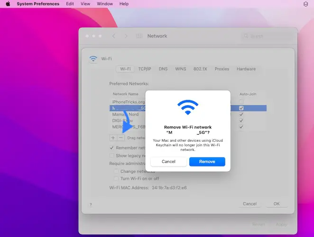Confirm with the blue Remove button

[207, 162]
